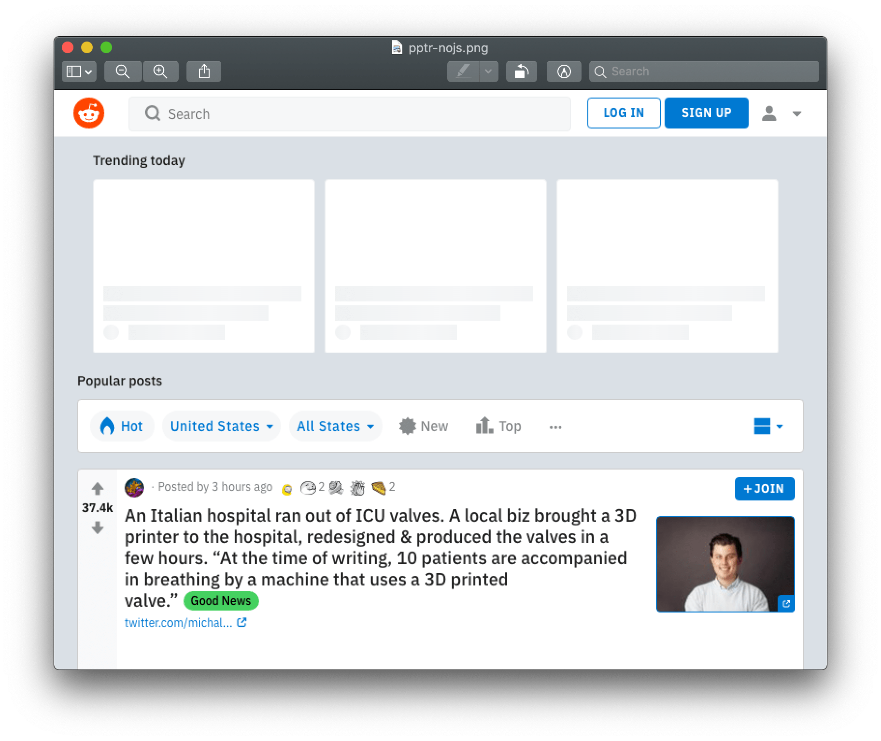Screen dimensions: 881x741
Task: Toggle the Preview sidebar view button
Action: (x=79, y=71)
